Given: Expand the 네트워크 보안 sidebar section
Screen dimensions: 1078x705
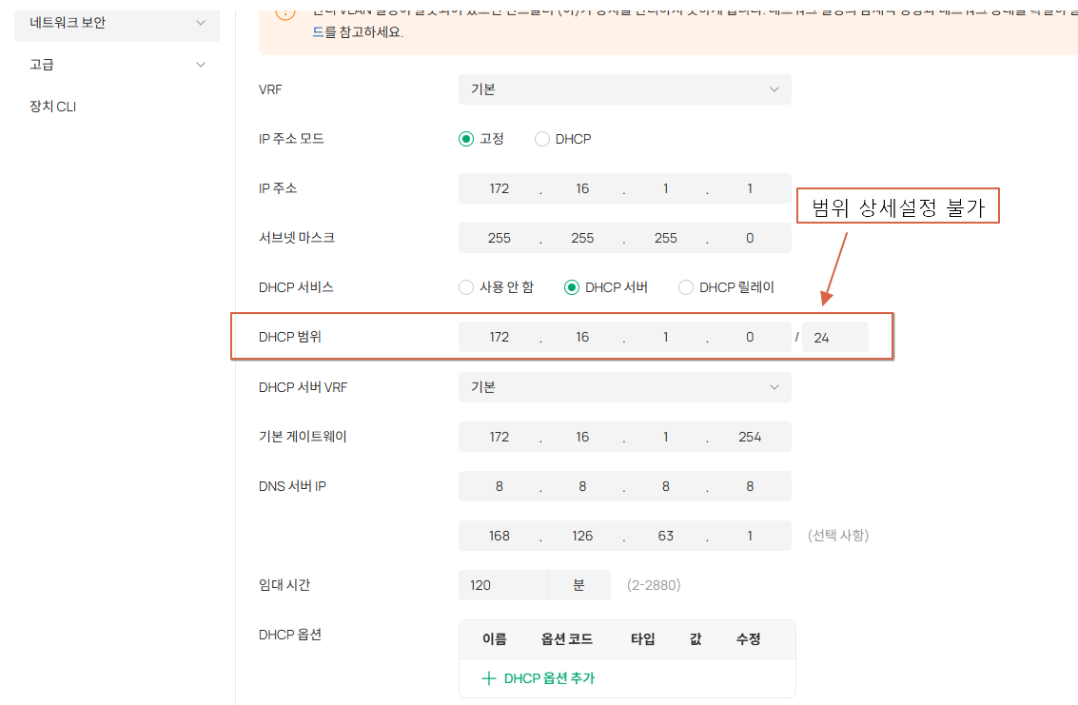Looking at the screenshot, I should coord(117,23).
